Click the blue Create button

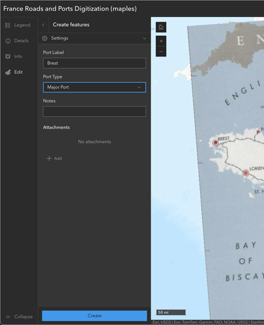point(95,316)
